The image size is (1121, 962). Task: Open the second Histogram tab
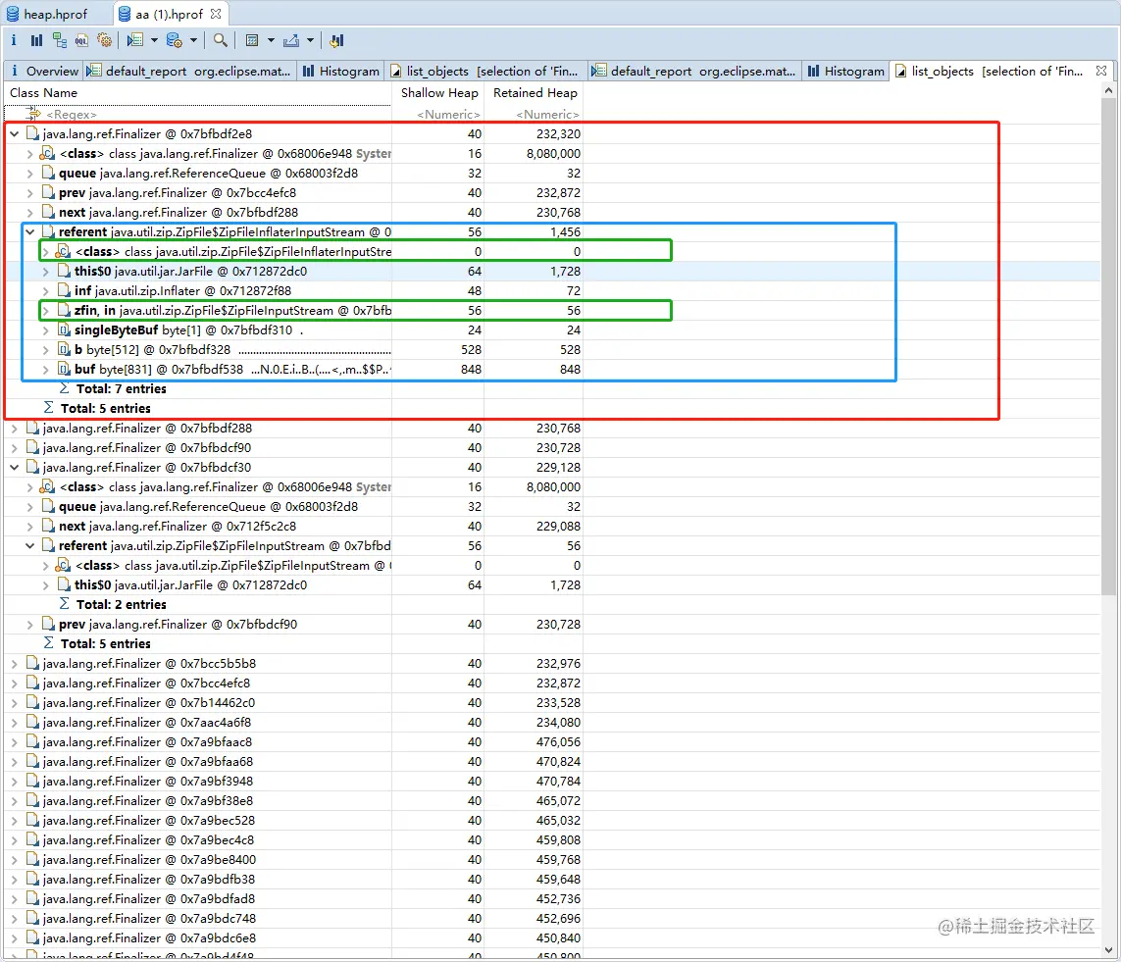pyautogui.click(x=846, y=71)
